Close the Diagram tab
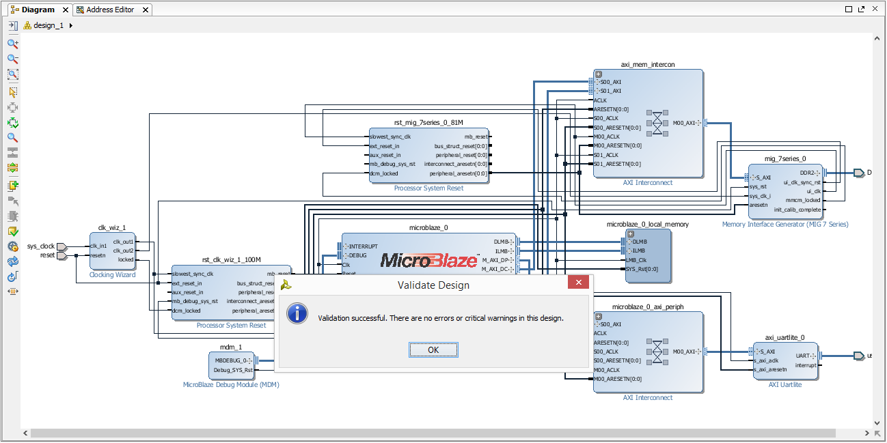 (x=66, y=10)
